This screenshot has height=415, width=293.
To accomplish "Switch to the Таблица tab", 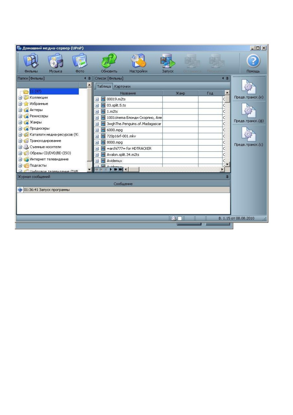I will click(104, 86).
